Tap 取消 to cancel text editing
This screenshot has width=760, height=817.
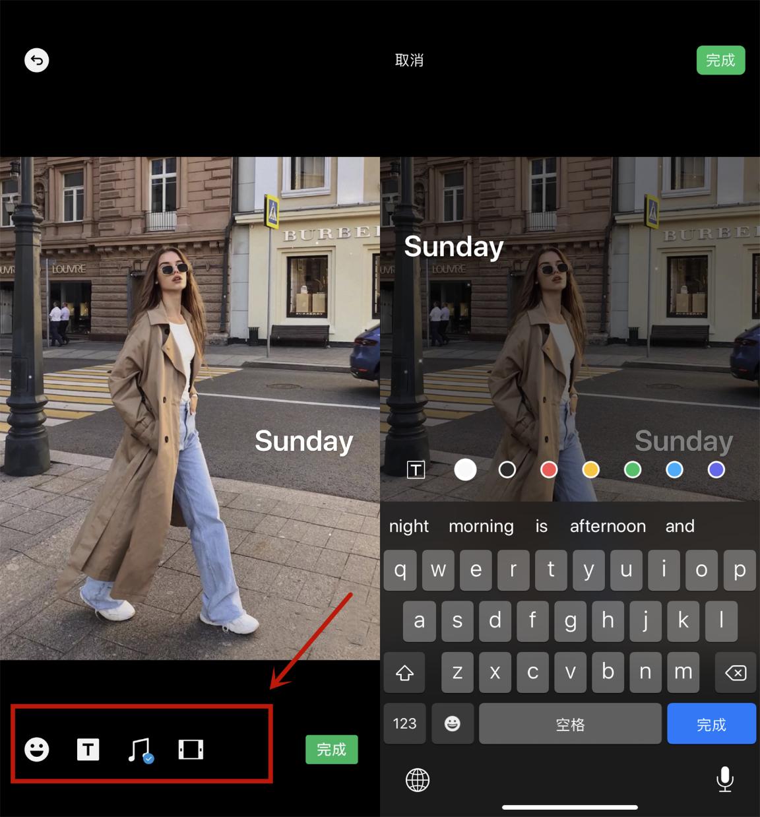[x=409, y=61]
